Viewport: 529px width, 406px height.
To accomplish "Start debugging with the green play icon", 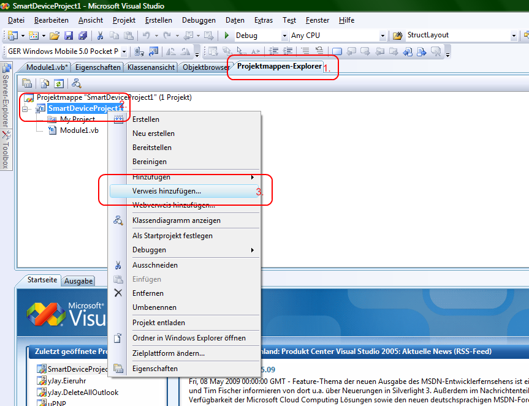I will (227, 35).
